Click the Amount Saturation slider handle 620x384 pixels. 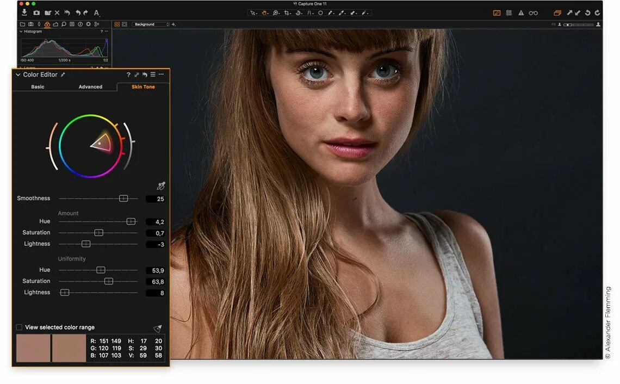[99, 233]
